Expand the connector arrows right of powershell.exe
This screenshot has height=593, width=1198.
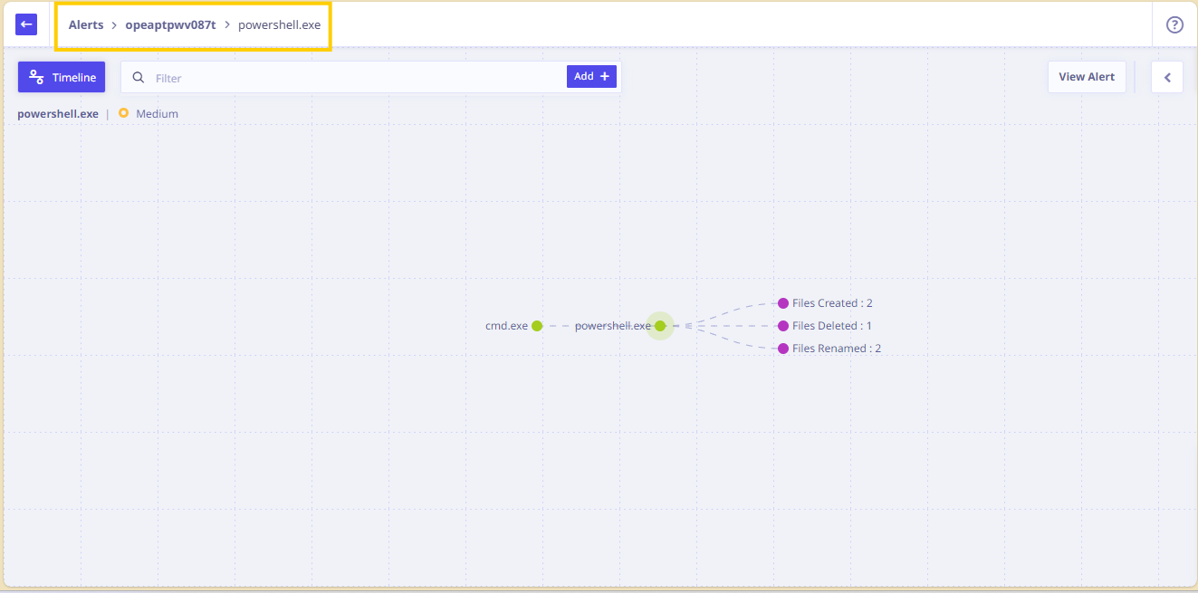688,326
